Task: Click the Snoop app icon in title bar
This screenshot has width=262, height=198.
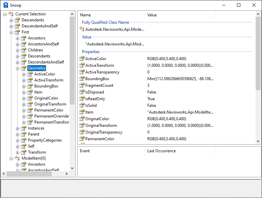Action: (x=6, y=5)
